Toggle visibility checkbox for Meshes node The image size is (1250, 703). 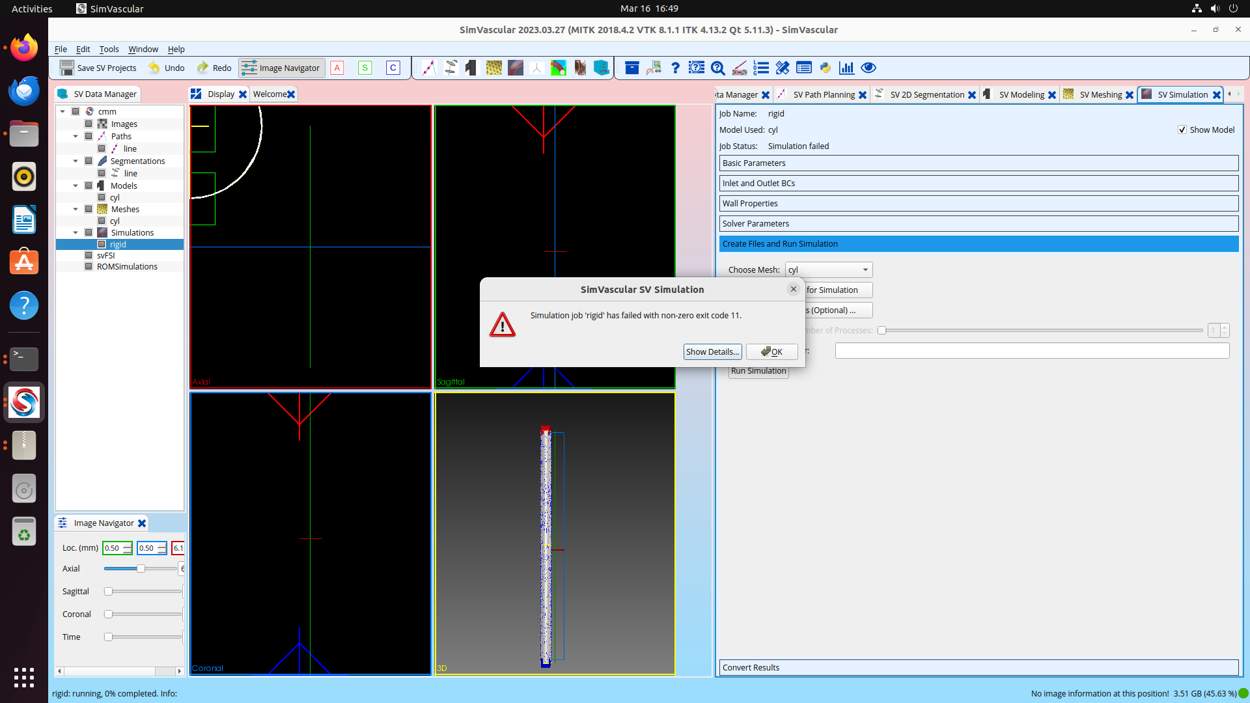click(89, 209)
